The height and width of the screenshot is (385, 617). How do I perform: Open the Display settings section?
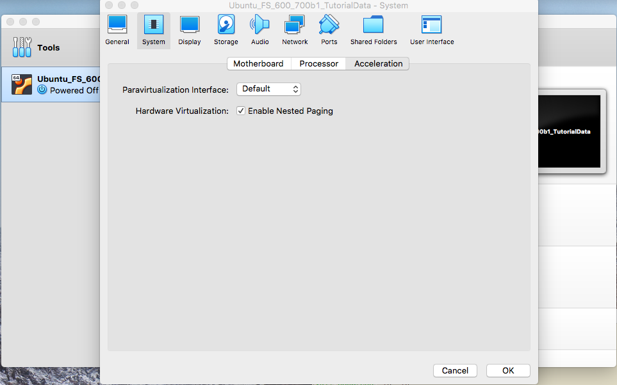coord(190,30)
